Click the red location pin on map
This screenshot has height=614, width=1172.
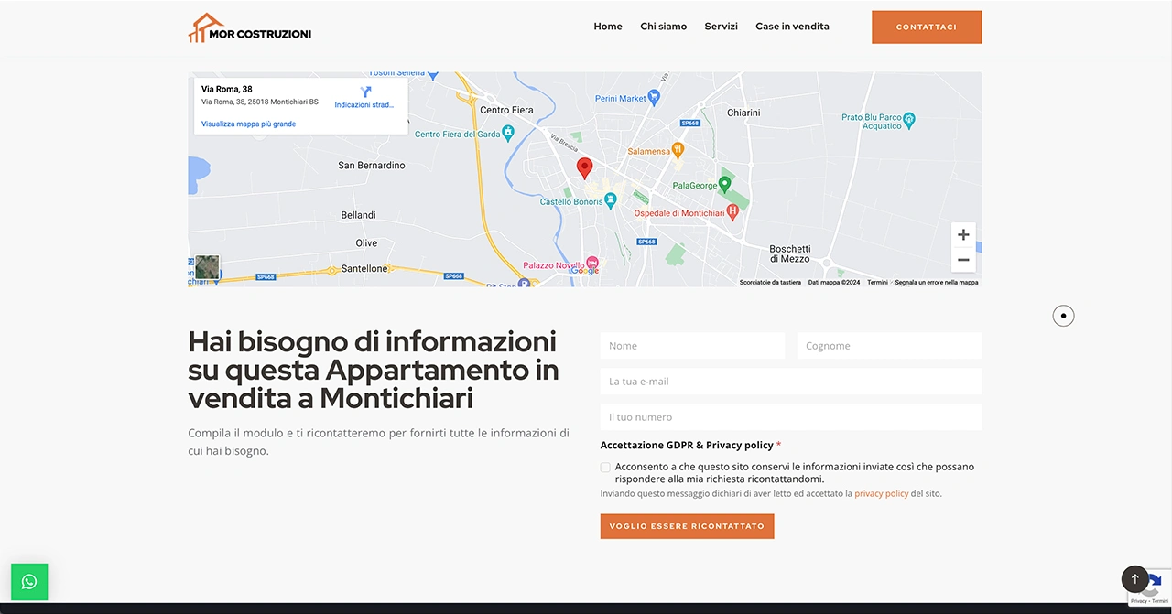pyautogui.click(x=584, y=167)
